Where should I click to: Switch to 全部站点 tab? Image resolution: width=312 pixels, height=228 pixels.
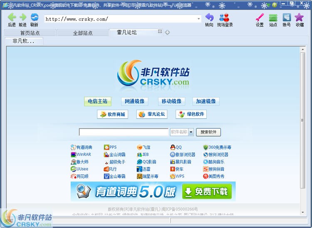[83, 33]
